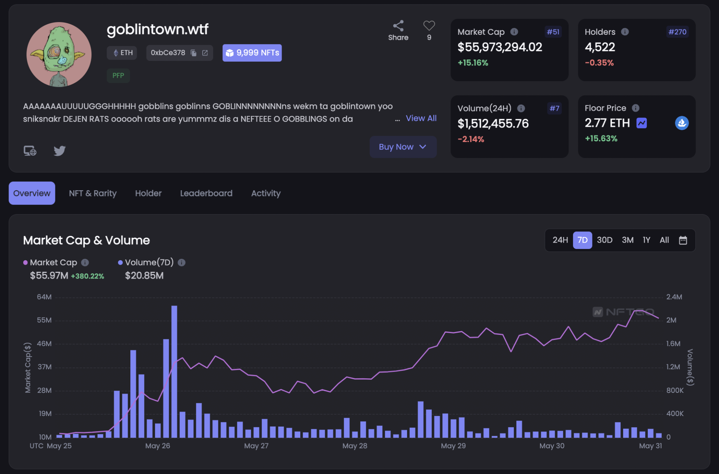Click the 2.77 ETH floor price value

[x=607, y=123]
